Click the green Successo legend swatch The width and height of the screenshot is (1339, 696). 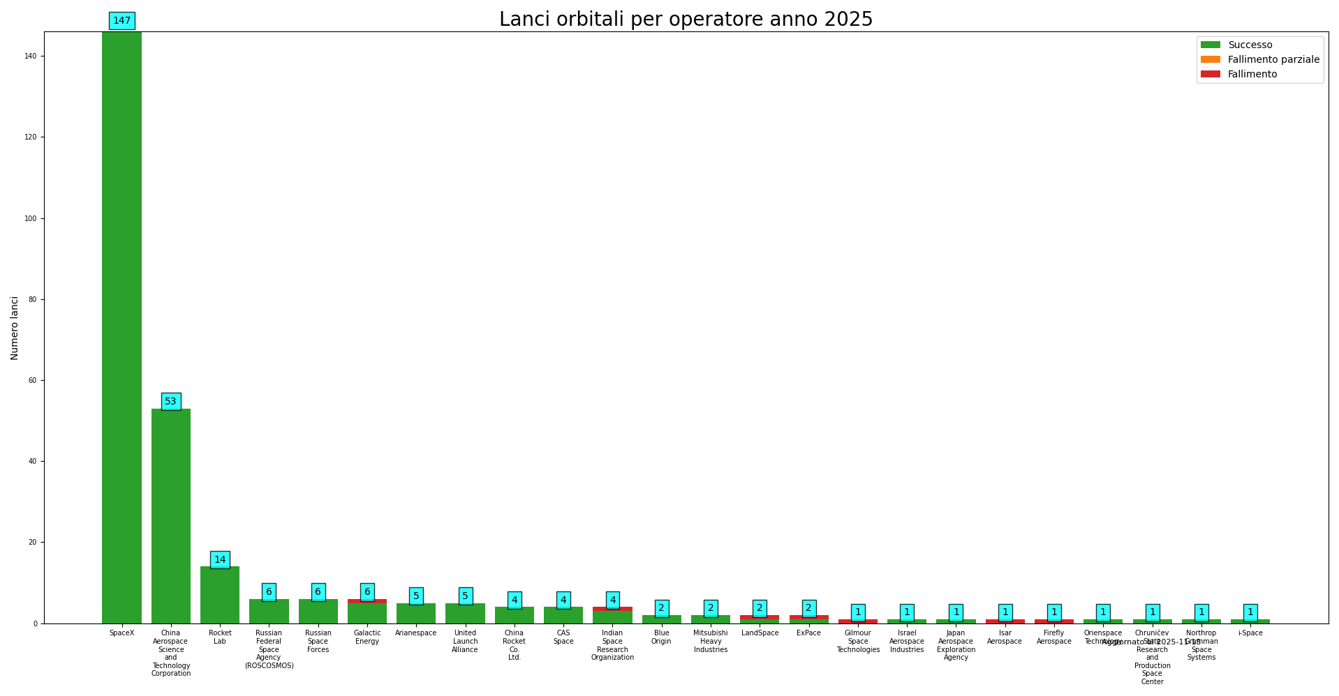tap(1210, 45)
